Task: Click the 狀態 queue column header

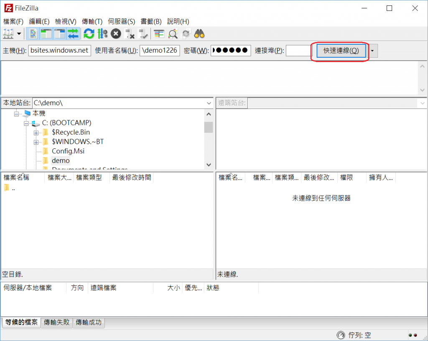Action: click(231, 288)
